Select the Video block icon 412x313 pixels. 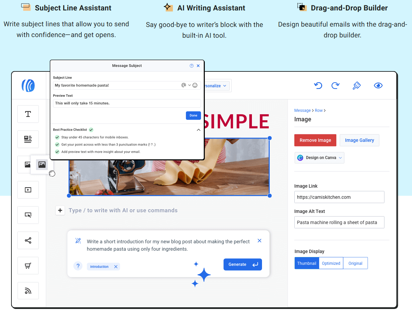28,190
